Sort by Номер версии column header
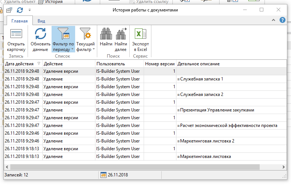Viewport: 291px width, 186px height. coord(160,64)
